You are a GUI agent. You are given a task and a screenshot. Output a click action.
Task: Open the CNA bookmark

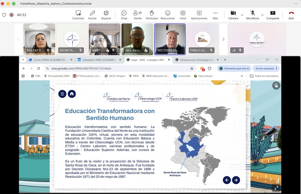(x=36, y=76)
